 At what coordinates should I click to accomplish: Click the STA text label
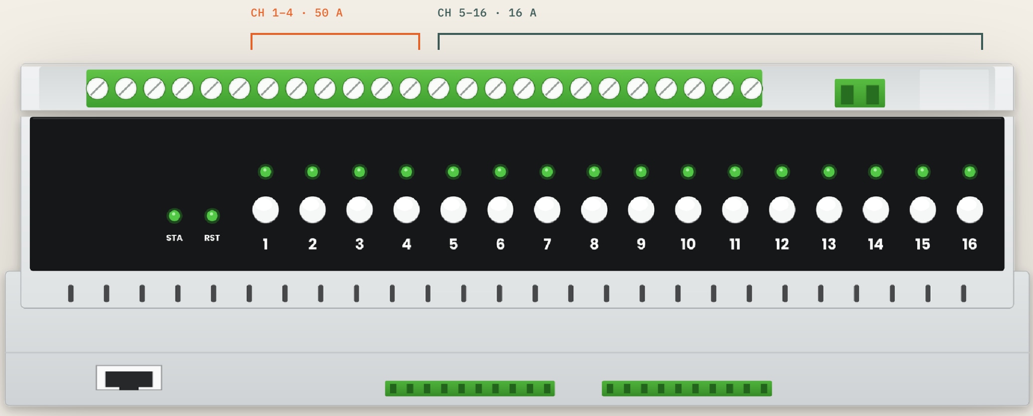(174, 238)
